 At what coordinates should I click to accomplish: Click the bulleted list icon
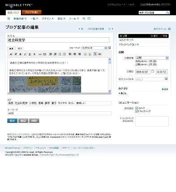pyautogui.click(x=60, y=54)
